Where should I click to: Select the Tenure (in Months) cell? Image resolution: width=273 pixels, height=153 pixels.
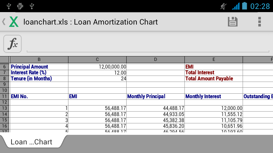pos(39,78)
